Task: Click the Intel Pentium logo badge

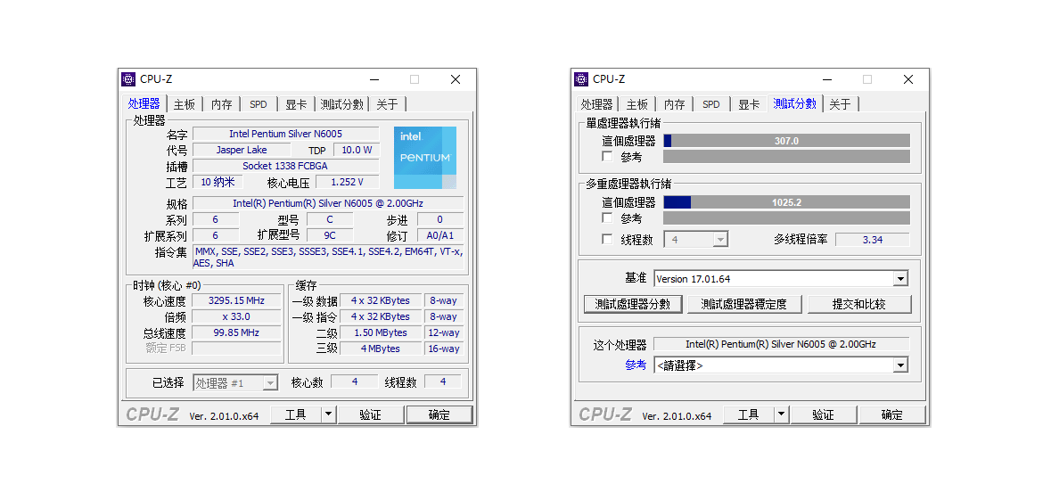Action: click(x=425, y=158)
